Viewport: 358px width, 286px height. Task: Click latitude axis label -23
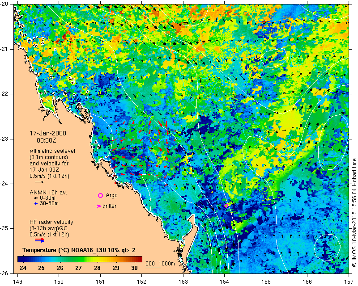[4, 139]
